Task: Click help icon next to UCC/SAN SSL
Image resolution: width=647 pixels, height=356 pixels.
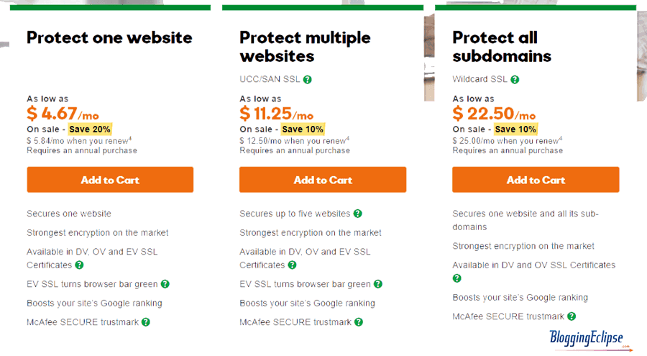Action: pos(308,79)
